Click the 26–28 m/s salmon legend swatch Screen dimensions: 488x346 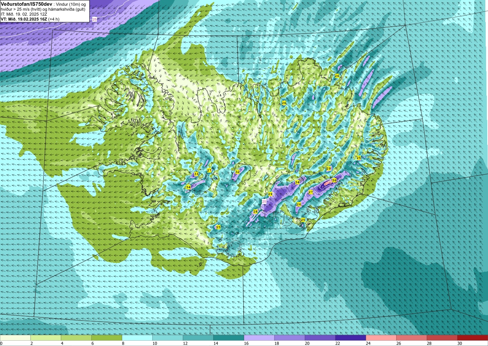pos(412,338)
